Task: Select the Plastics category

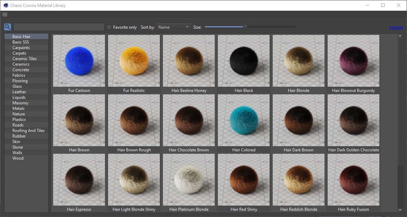Action: coord(26,120)
